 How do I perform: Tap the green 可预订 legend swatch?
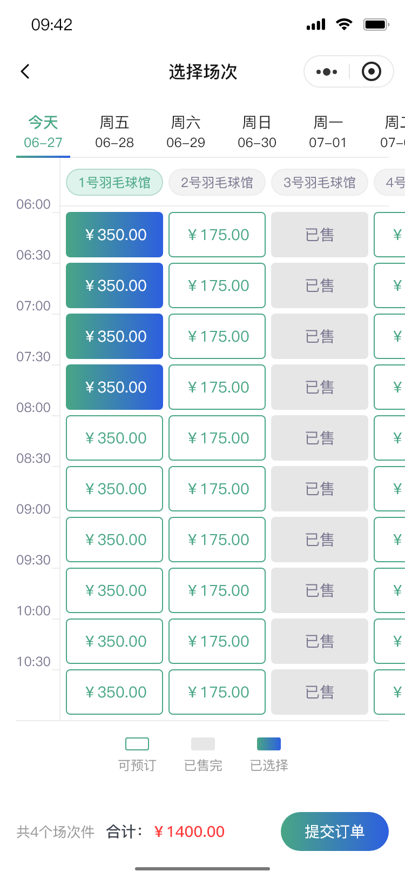(137, 744)
